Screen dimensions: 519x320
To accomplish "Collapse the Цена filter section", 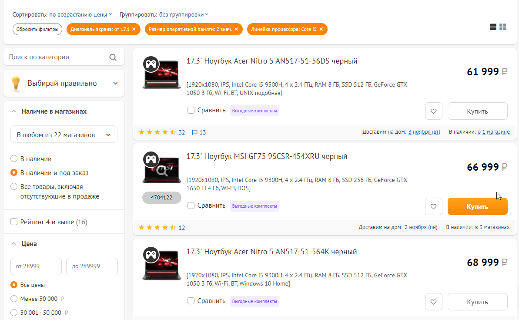I will [x=13, y=244].
